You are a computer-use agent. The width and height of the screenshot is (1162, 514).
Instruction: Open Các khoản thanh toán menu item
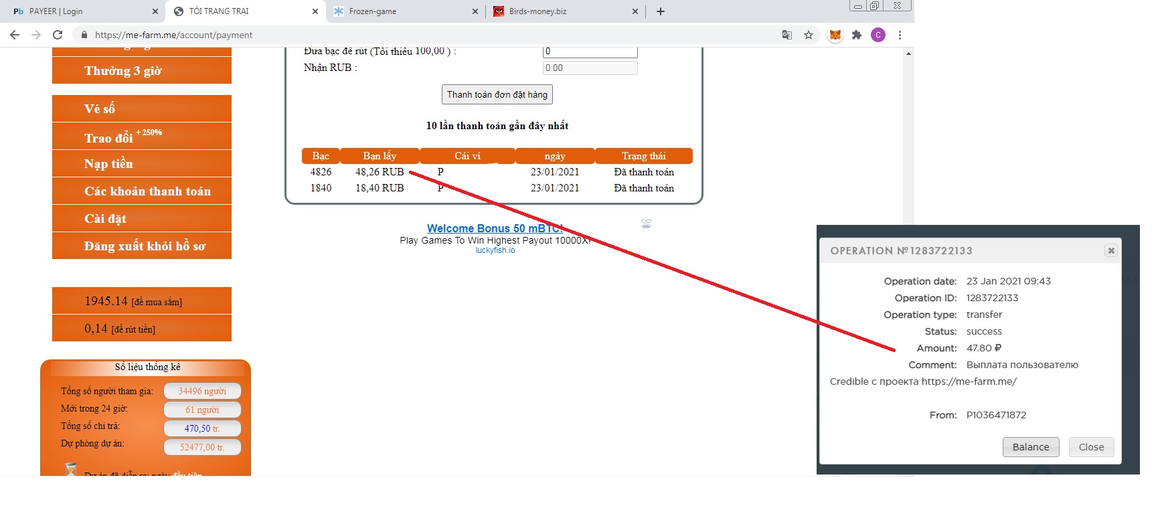(x=142, y=191)
